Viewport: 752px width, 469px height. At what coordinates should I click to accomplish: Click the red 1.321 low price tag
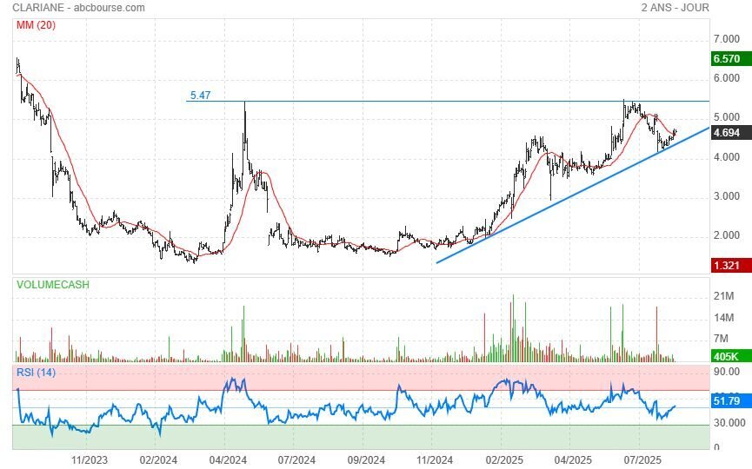(x=725, y=266)
